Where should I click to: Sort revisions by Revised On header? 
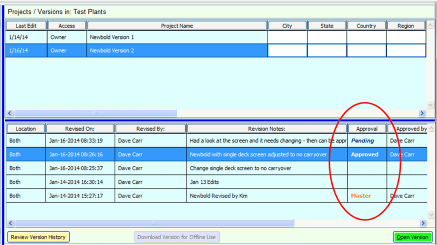click(x=80, y=129)
